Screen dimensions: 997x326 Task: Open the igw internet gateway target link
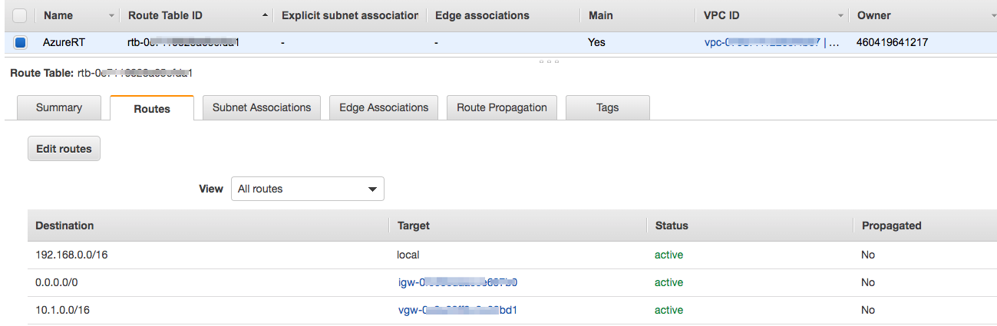pos(457,282)
